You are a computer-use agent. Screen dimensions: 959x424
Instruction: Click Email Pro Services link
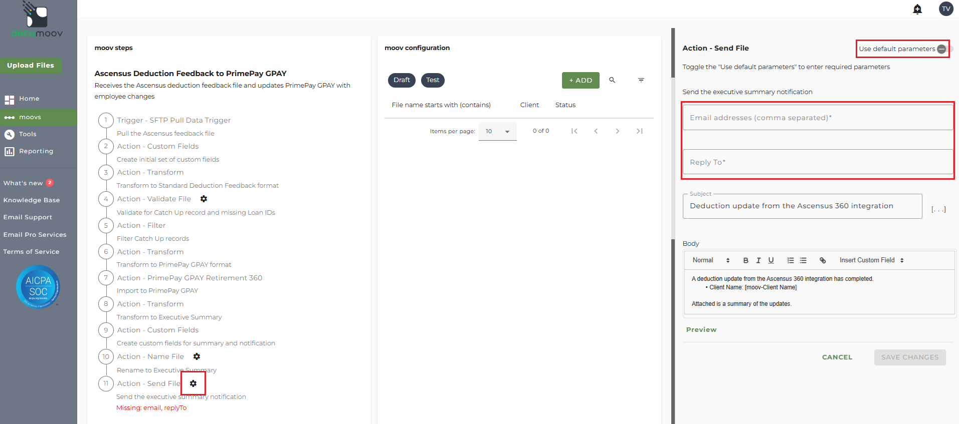point(35,235)
